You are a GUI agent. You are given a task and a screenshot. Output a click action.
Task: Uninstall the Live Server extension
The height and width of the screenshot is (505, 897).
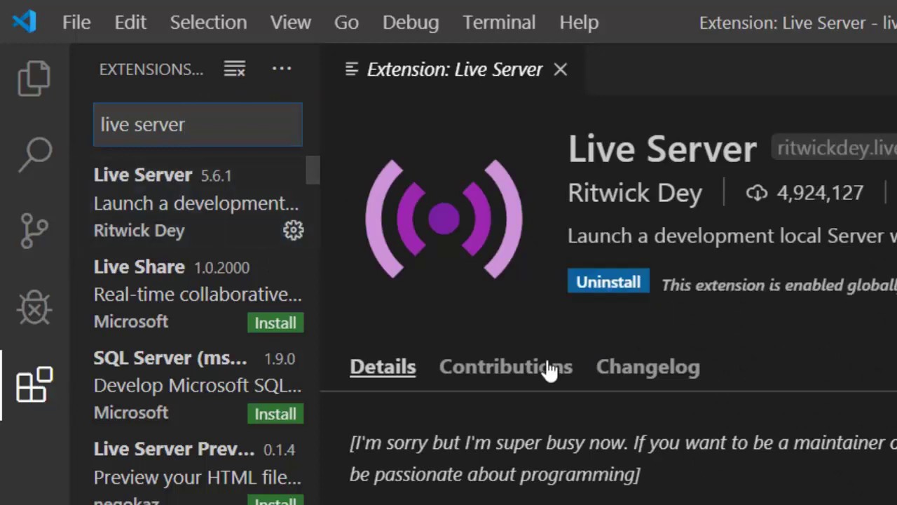pyautogui.click(x=608, y=282)
